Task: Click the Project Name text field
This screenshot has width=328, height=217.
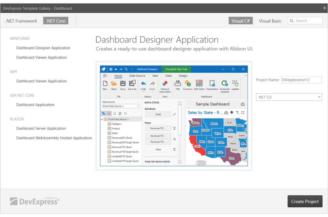Action: coord(301,80)
